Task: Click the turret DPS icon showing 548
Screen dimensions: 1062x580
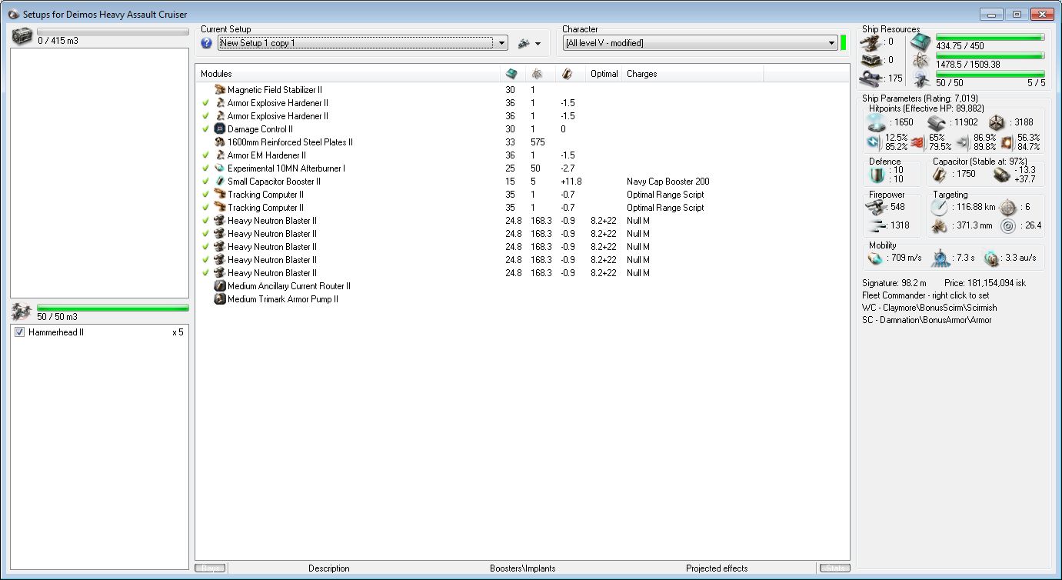Action: (877, 207)
